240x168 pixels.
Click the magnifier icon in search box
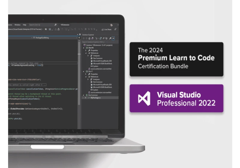[55, 25]
